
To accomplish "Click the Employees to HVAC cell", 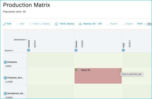I will pyautogui.click(x=137, y=60).
